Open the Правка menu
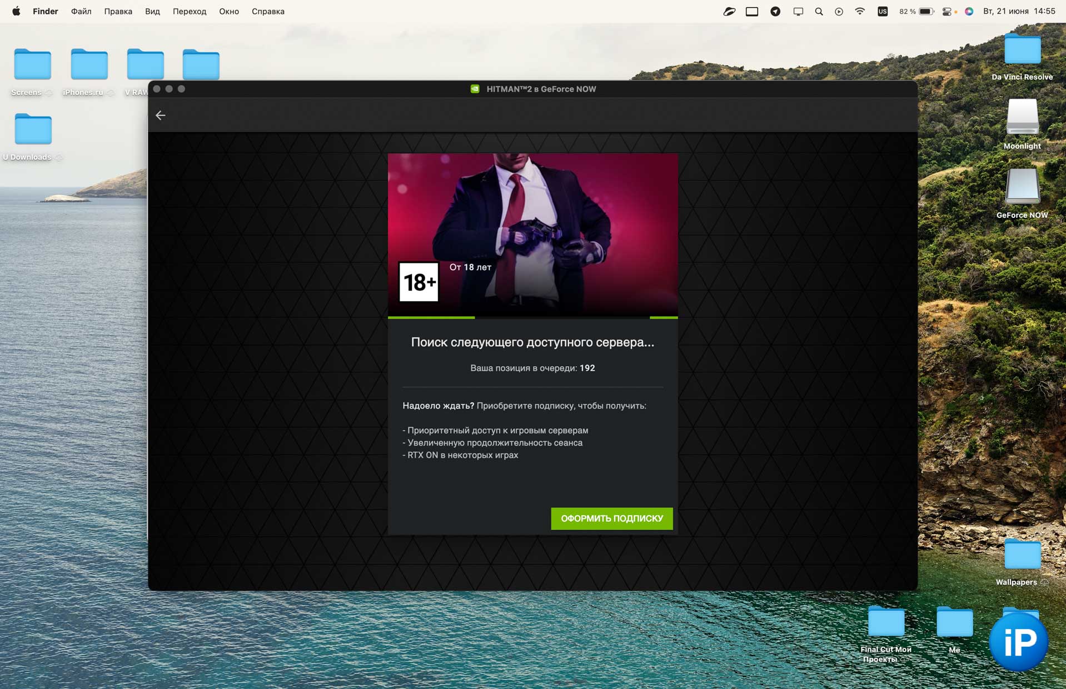This screenshot has height=689, width=1066. point(118,11)
